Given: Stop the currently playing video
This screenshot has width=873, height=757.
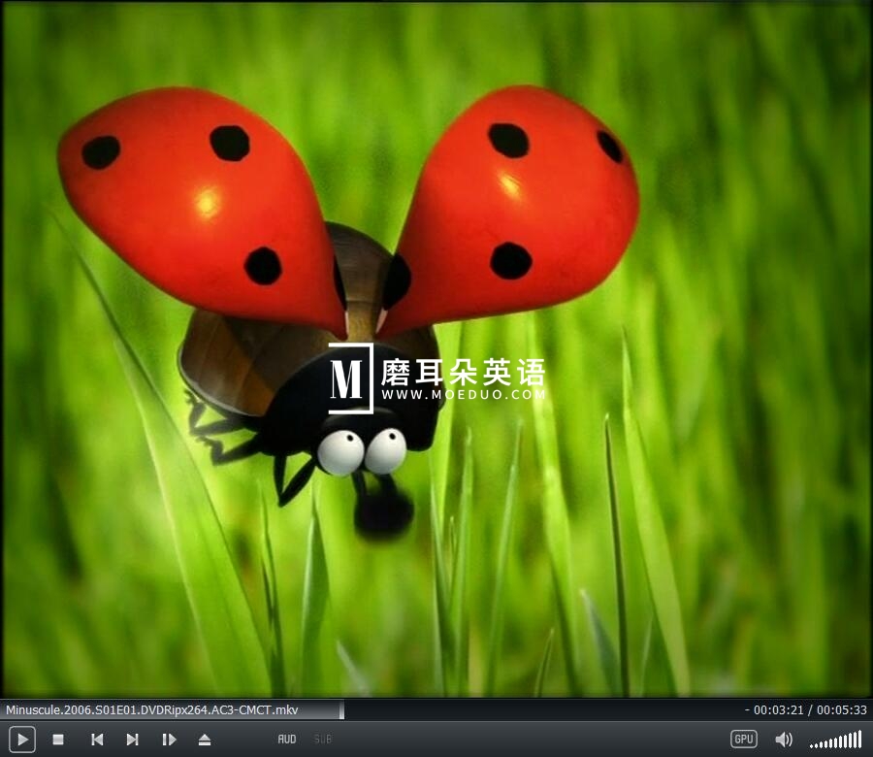Looking at the screenshot, I should pyautogui.click(x=58, y=739).
